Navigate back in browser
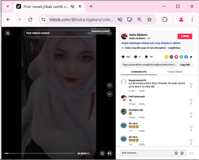Viewport: 199px width, 160px height. click(8, 20)
